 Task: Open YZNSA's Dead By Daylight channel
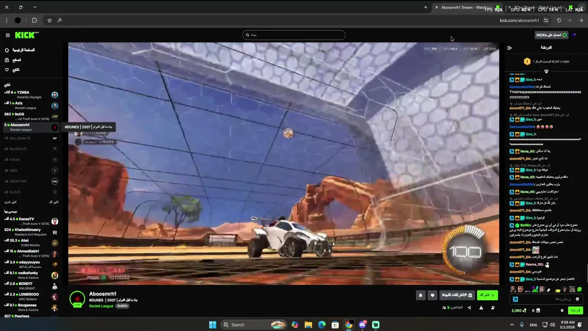(31, 95)
